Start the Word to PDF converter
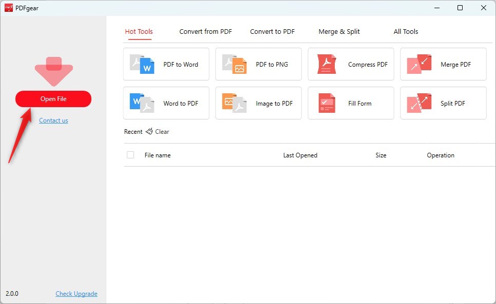This screenshot has height=304, width=496. (165, 103)
